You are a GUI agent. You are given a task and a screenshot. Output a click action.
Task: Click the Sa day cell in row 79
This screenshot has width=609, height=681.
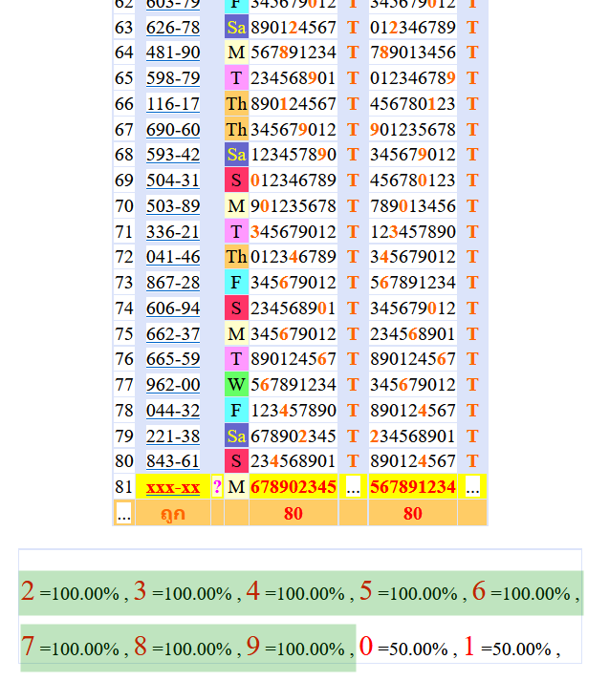pos(236,436)
